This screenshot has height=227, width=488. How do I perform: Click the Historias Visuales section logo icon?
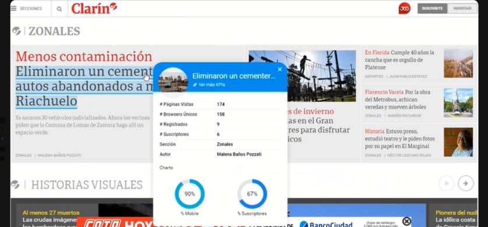(15, 185)
